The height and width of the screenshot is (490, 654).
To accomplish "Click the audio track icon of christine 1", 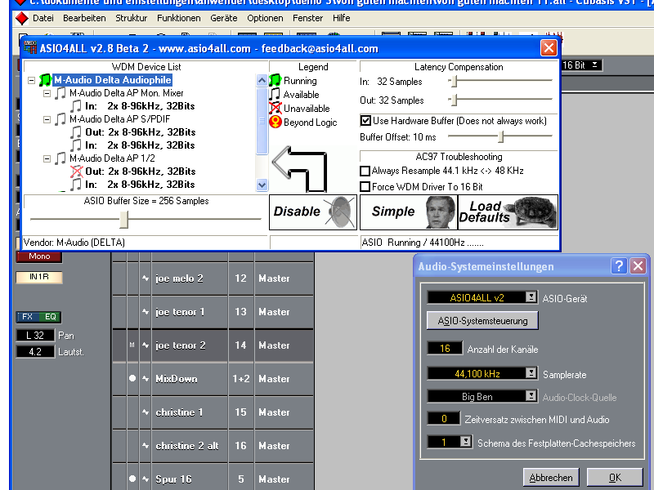I will point(146,412).
